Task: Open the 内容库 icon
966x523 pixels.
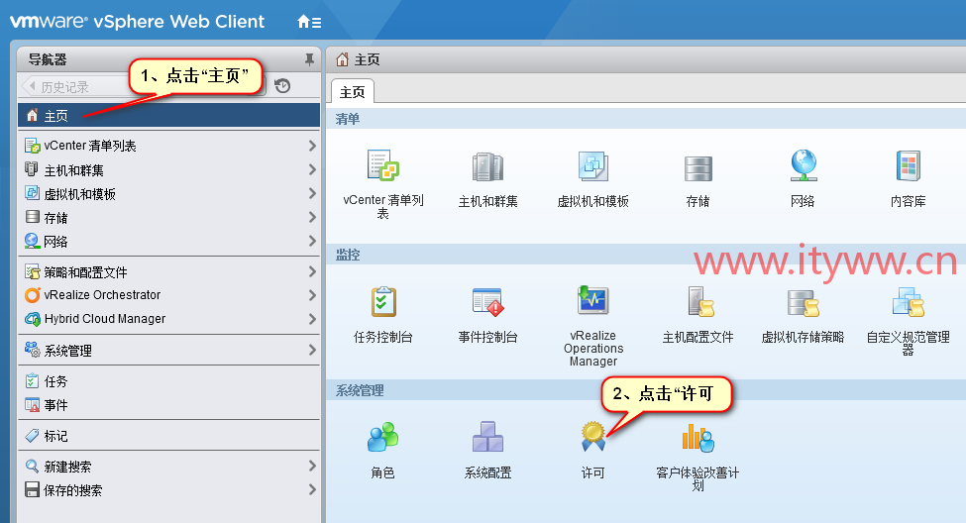Action: point(909,165)
